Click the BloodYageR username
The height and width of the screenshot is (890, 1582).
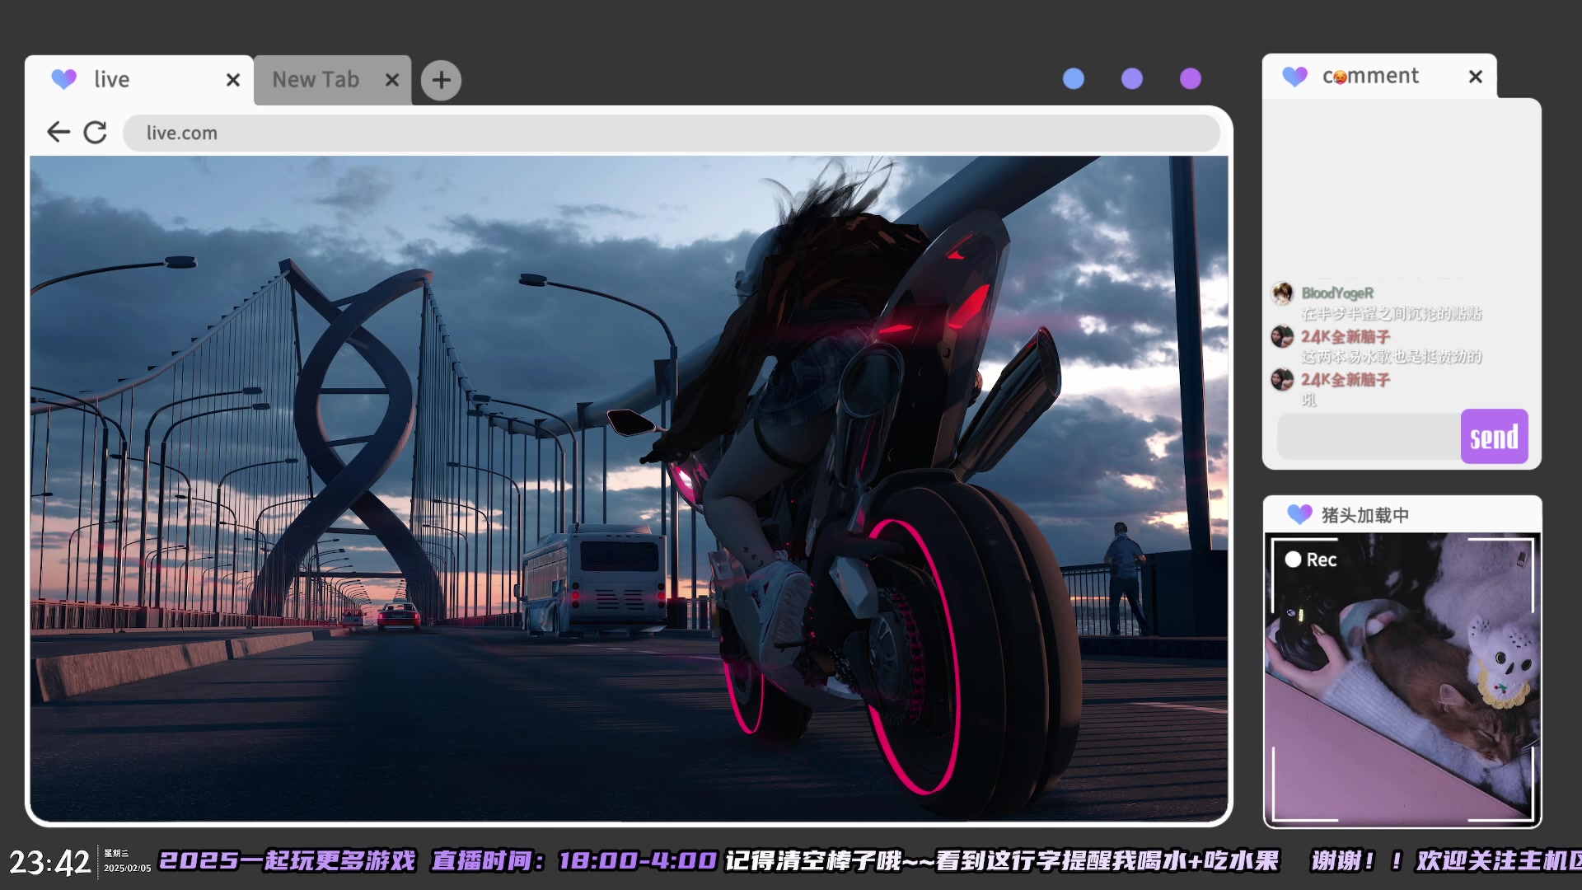[1337, 293]
